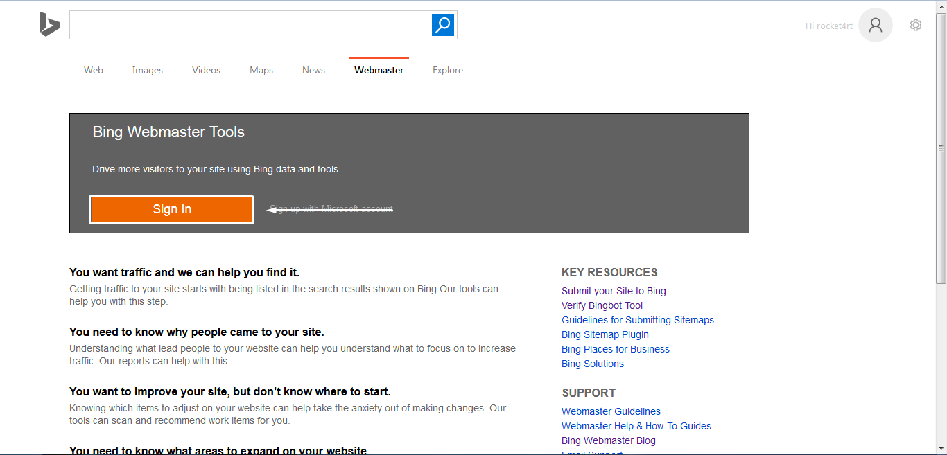The height and width of the screenshot is (455, 947).
Task: Open Bing Sitemap Plugin link
Action: point(605,334)
